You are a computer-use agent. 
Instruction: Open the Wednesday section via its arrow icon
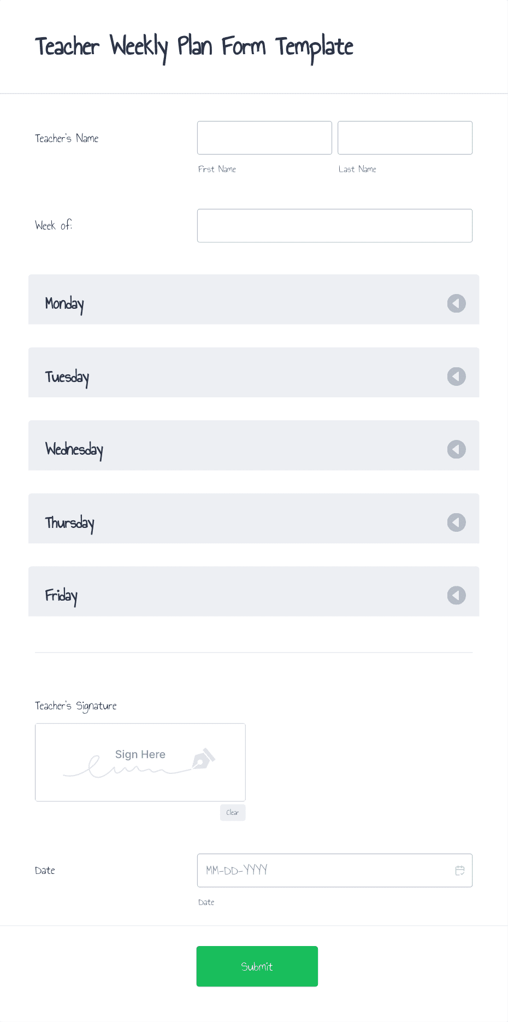point(456,449)
